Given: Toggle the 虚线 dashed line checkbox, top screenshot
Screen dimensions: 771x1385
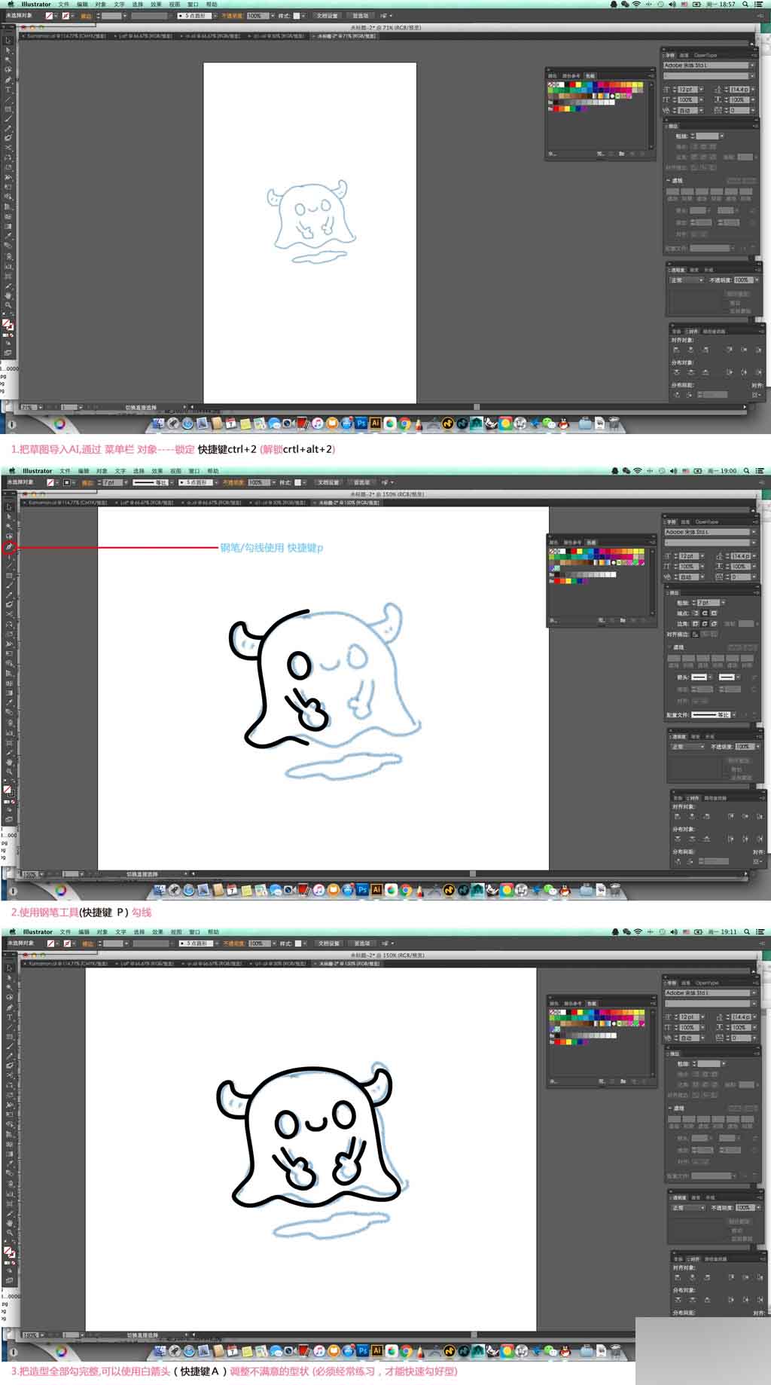Looking at the screenshot, I should (669, 181).
